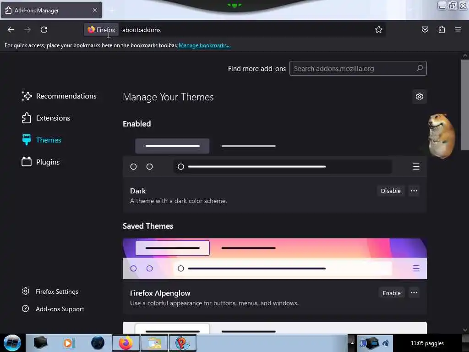The height and width of the screenshot is (352, 469).
Task: Open more options for Dark theme
Action: click(x=414, y=191)
